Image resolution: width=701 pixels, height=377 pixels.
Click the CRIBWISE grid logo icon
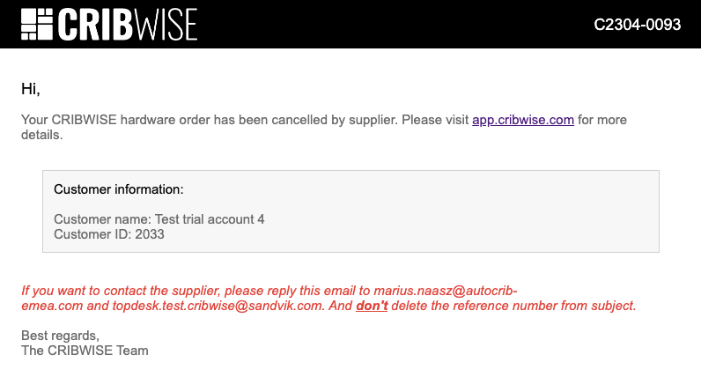(37, 25)
